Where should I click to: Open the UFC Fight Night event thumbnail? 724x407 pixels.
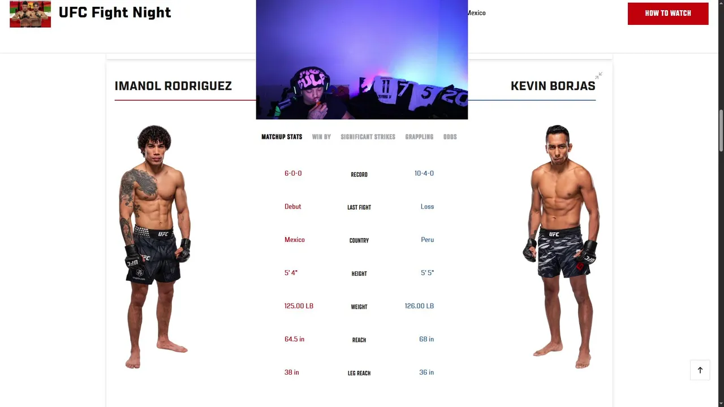point(31,14)
